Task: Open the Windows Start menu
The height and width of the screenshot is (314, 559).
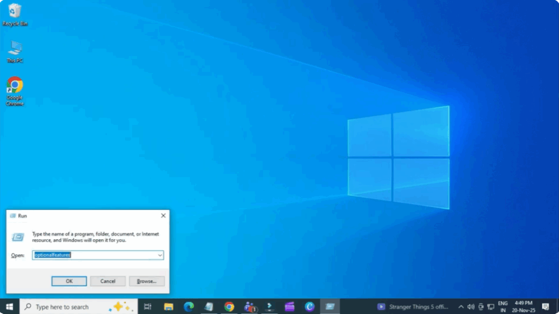Action: click(x=9, y=307)
